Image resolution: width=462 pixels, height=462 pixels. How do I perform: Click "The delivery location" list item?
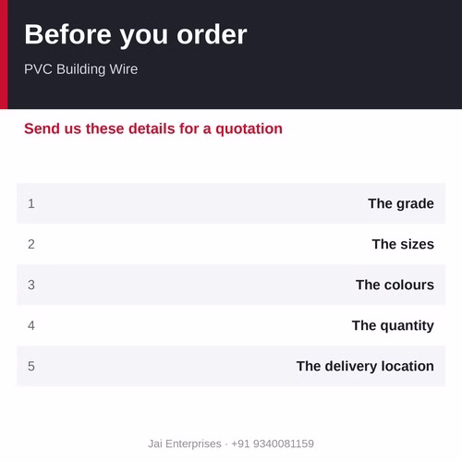click(365, 367)
